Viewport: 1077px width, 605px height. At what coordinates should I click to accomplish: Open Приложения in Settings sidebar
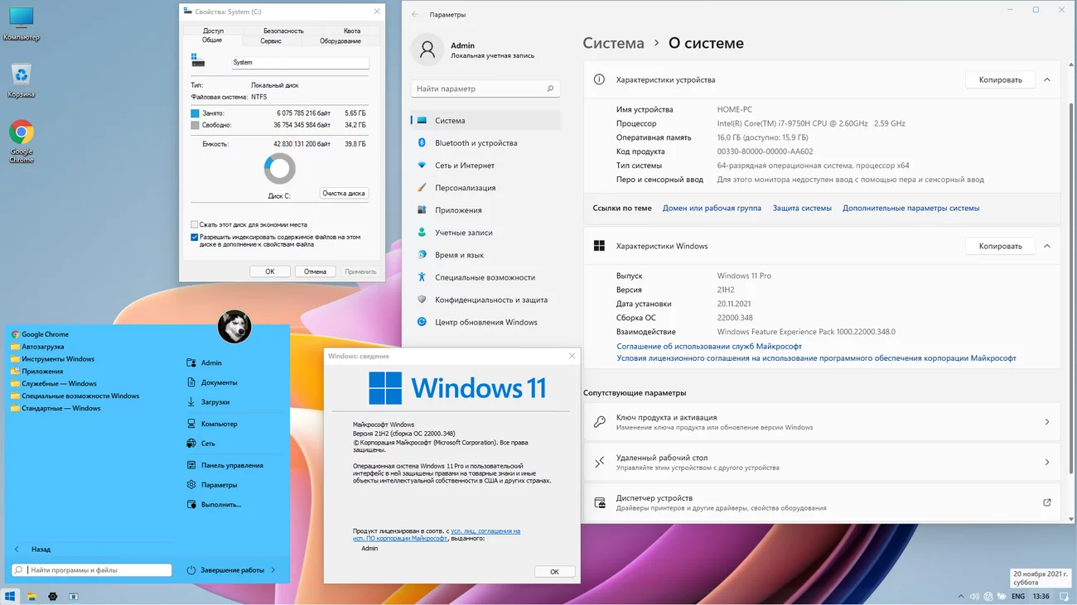tap(485, 210)
